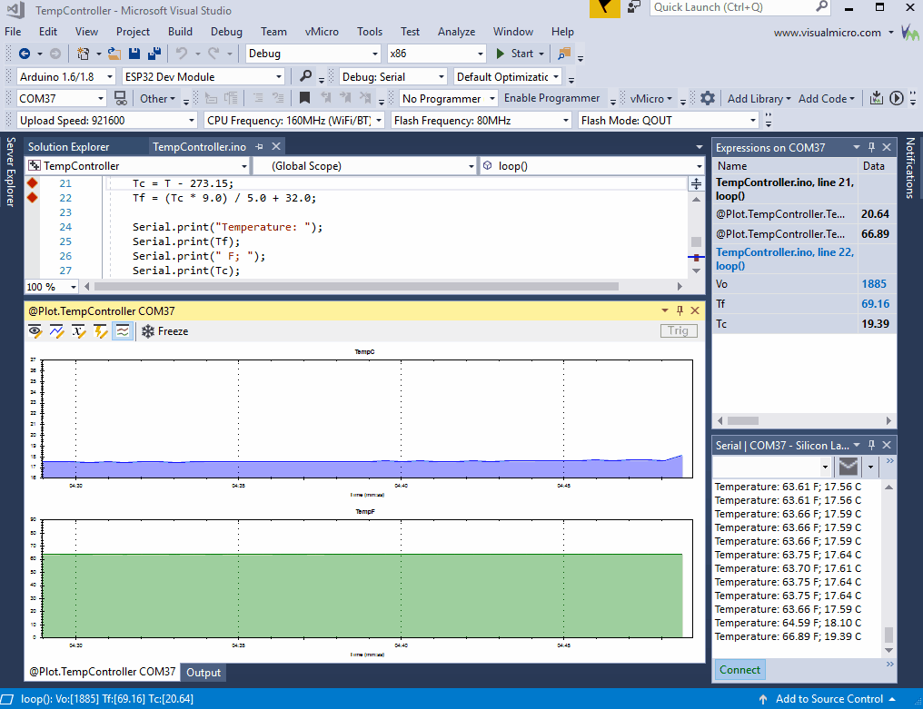
Task: Toggle the plot visibility eye icon
Action: pos(35,331)
